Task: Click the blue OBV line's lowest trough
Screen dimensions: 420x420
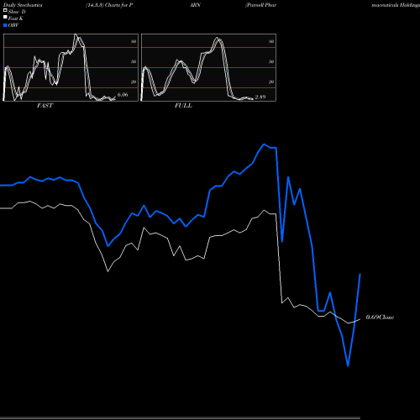Action: [x=348, y=365]
